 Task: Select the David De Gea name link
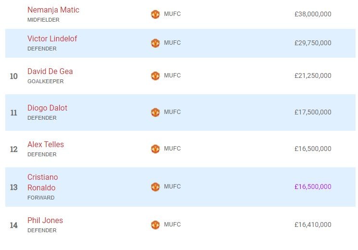point(50,72)
